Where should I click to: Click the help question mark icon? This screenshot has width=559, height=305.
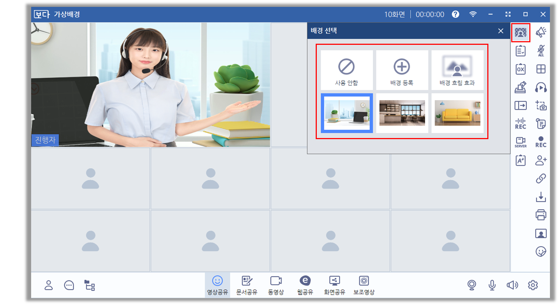(455, 14)
